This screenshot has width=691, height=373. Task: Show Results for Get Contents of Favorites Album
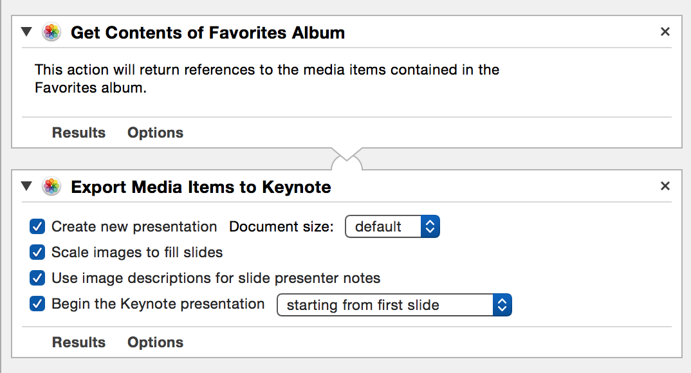(x=79, y=132)
